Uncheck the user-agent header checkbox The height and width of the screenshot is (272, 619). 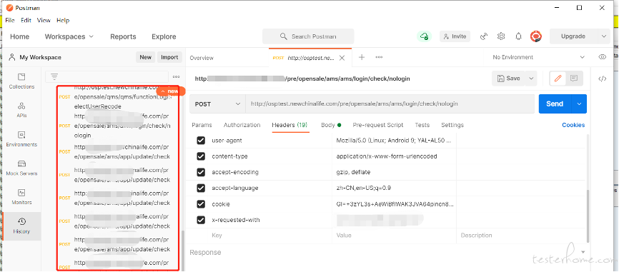(201, 141)
